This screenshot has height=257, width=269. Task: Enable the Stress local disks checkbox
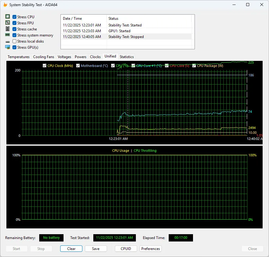click(14, 41)
